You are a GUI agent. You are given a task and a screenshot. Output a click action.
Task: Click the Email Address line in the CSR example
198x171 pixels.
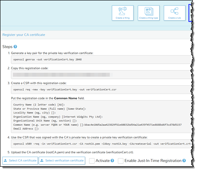click(x=26, y=129)
